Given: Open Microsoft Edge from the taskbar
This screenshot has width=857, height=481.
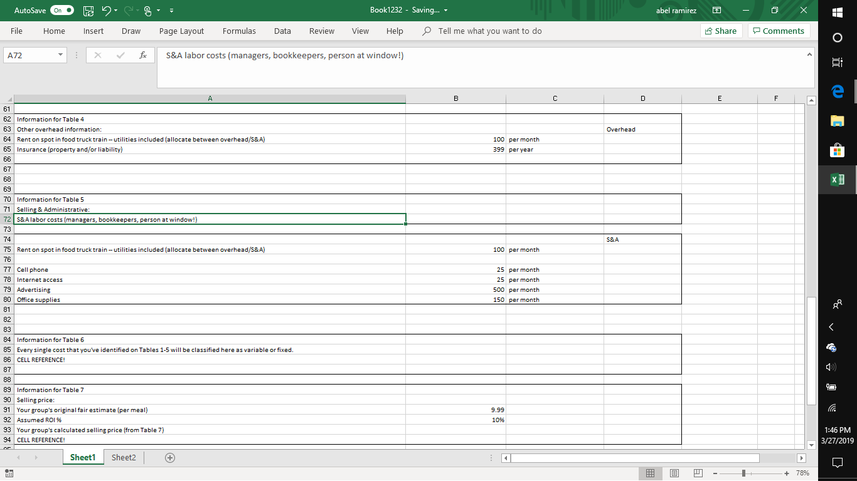Looking at the screenshot, I should pos(837,89).
